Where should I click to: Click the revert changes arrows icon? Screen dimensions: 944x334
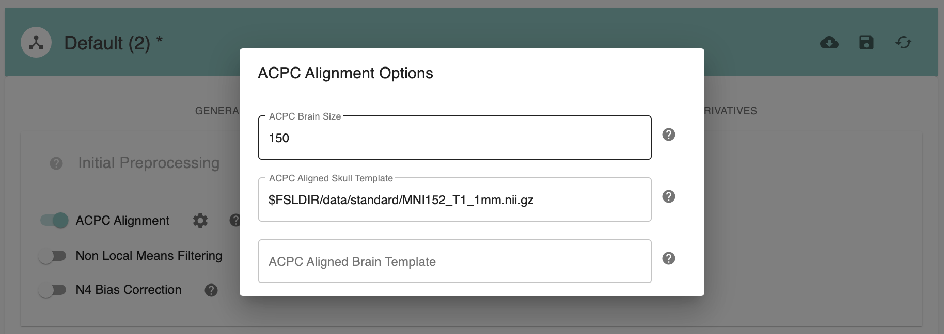tap(903, 42)
